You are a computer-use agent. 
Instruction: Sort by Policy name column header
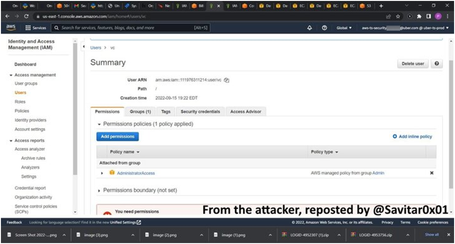(x=125, y=152)
